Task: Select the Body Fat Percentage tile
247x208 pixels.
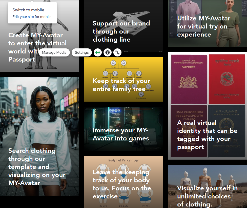Action: 124,182
